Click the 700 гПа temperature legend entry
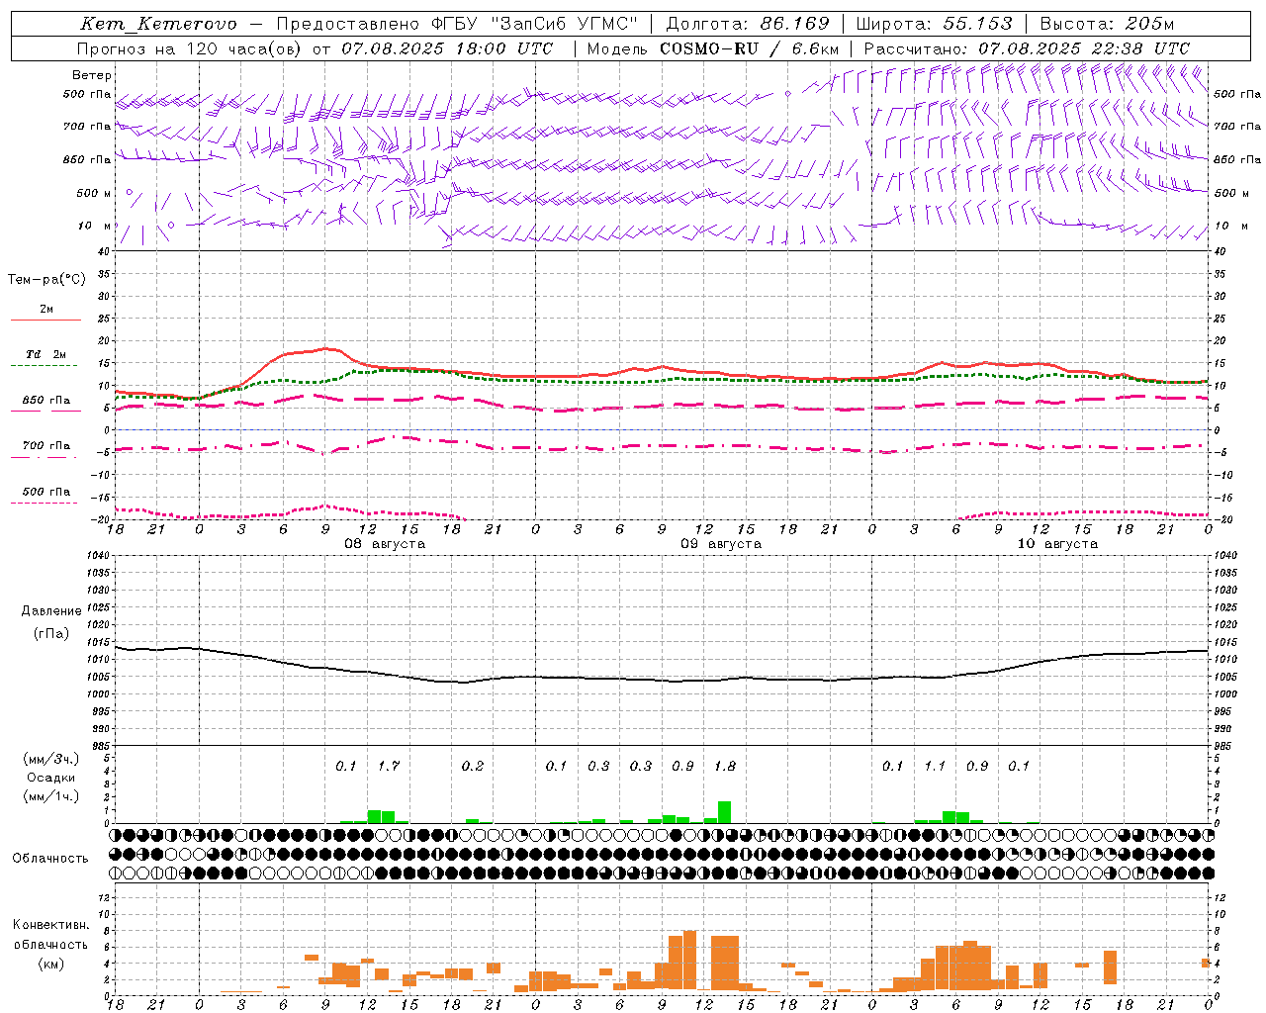Screen dimensions: 1266x1013 [x=45, y=450]
